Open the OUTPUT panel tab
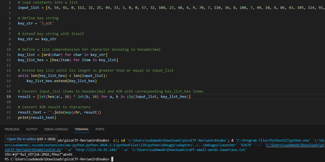325x162 pixels. [32, 129]
